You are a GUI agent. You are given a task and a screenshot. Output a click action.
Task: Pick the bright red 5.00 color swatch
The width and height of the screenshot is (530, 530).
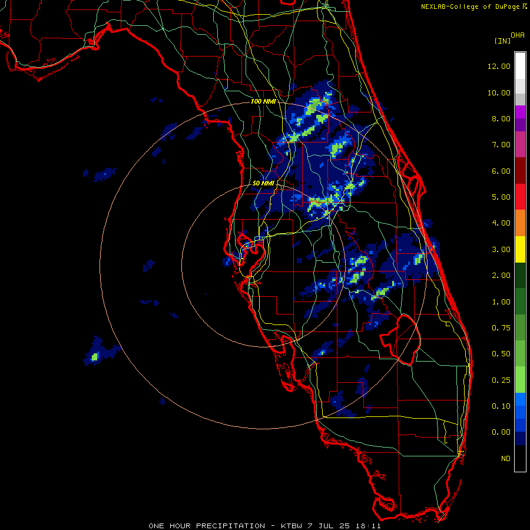[x=520, y=197]
